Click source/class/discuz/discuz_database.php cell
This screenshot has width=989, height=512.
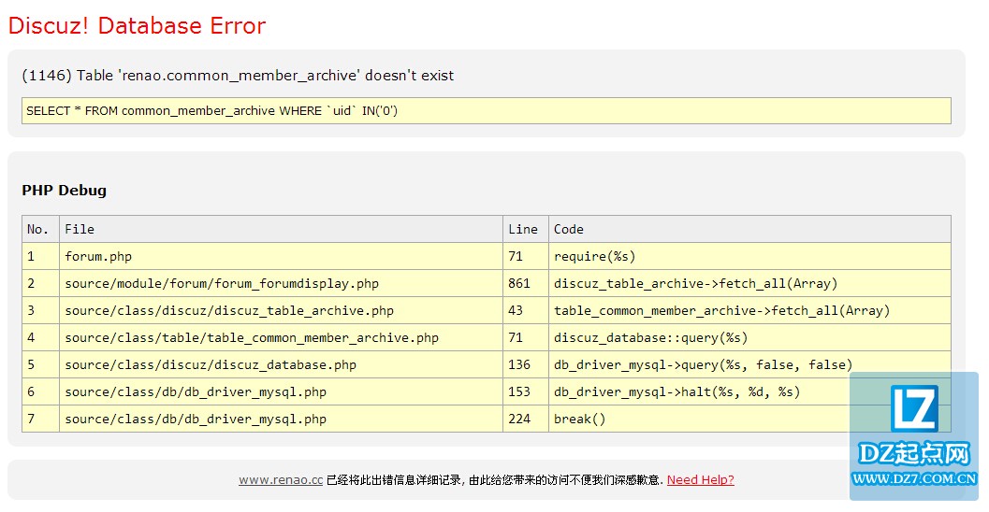(x=281, y=364)
